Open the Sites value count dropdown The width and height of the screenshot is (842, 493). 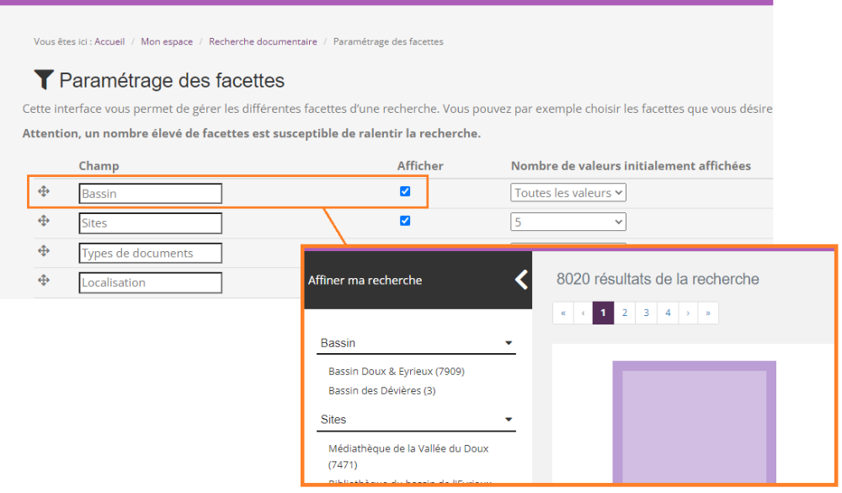tap(568, 222)
